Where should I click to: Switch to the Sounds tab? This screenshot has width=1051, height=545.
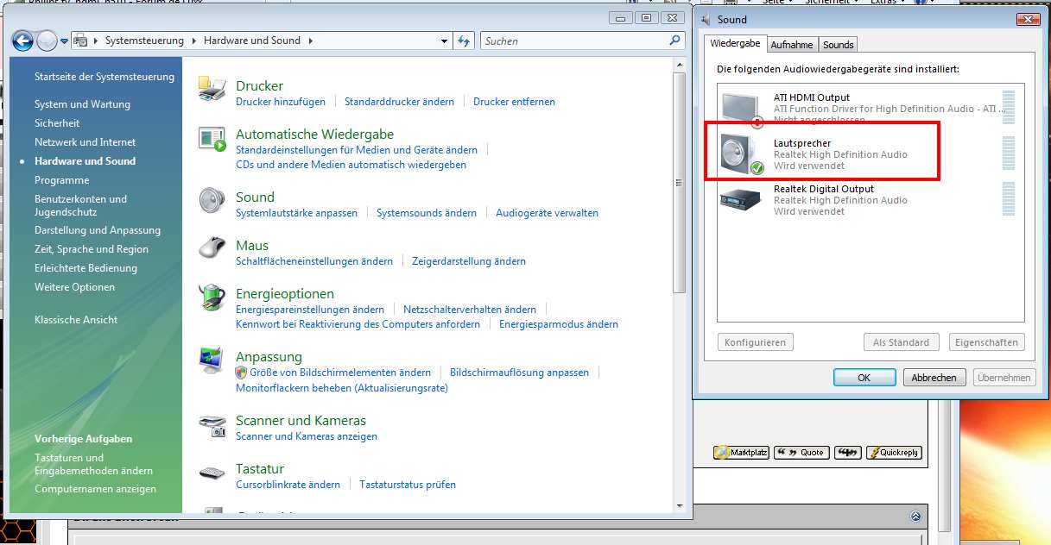point(838,45)
